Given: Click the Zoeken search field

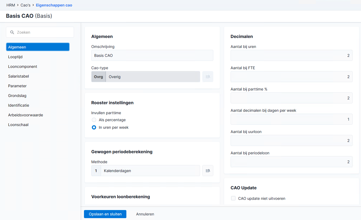Looking at the screenshot, I should coord(40,32).
